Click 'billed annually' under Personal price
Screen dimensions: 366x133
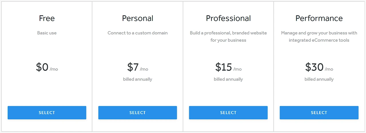(x=138, y=79)
